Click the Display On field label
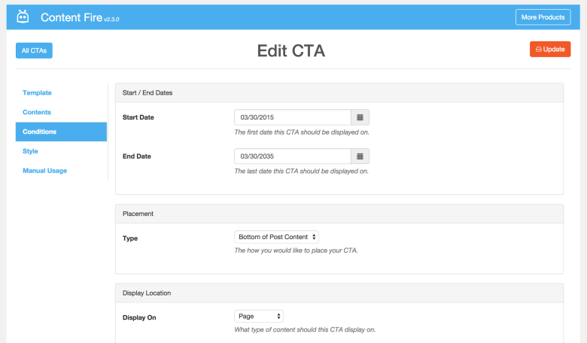 pos(139,317)
